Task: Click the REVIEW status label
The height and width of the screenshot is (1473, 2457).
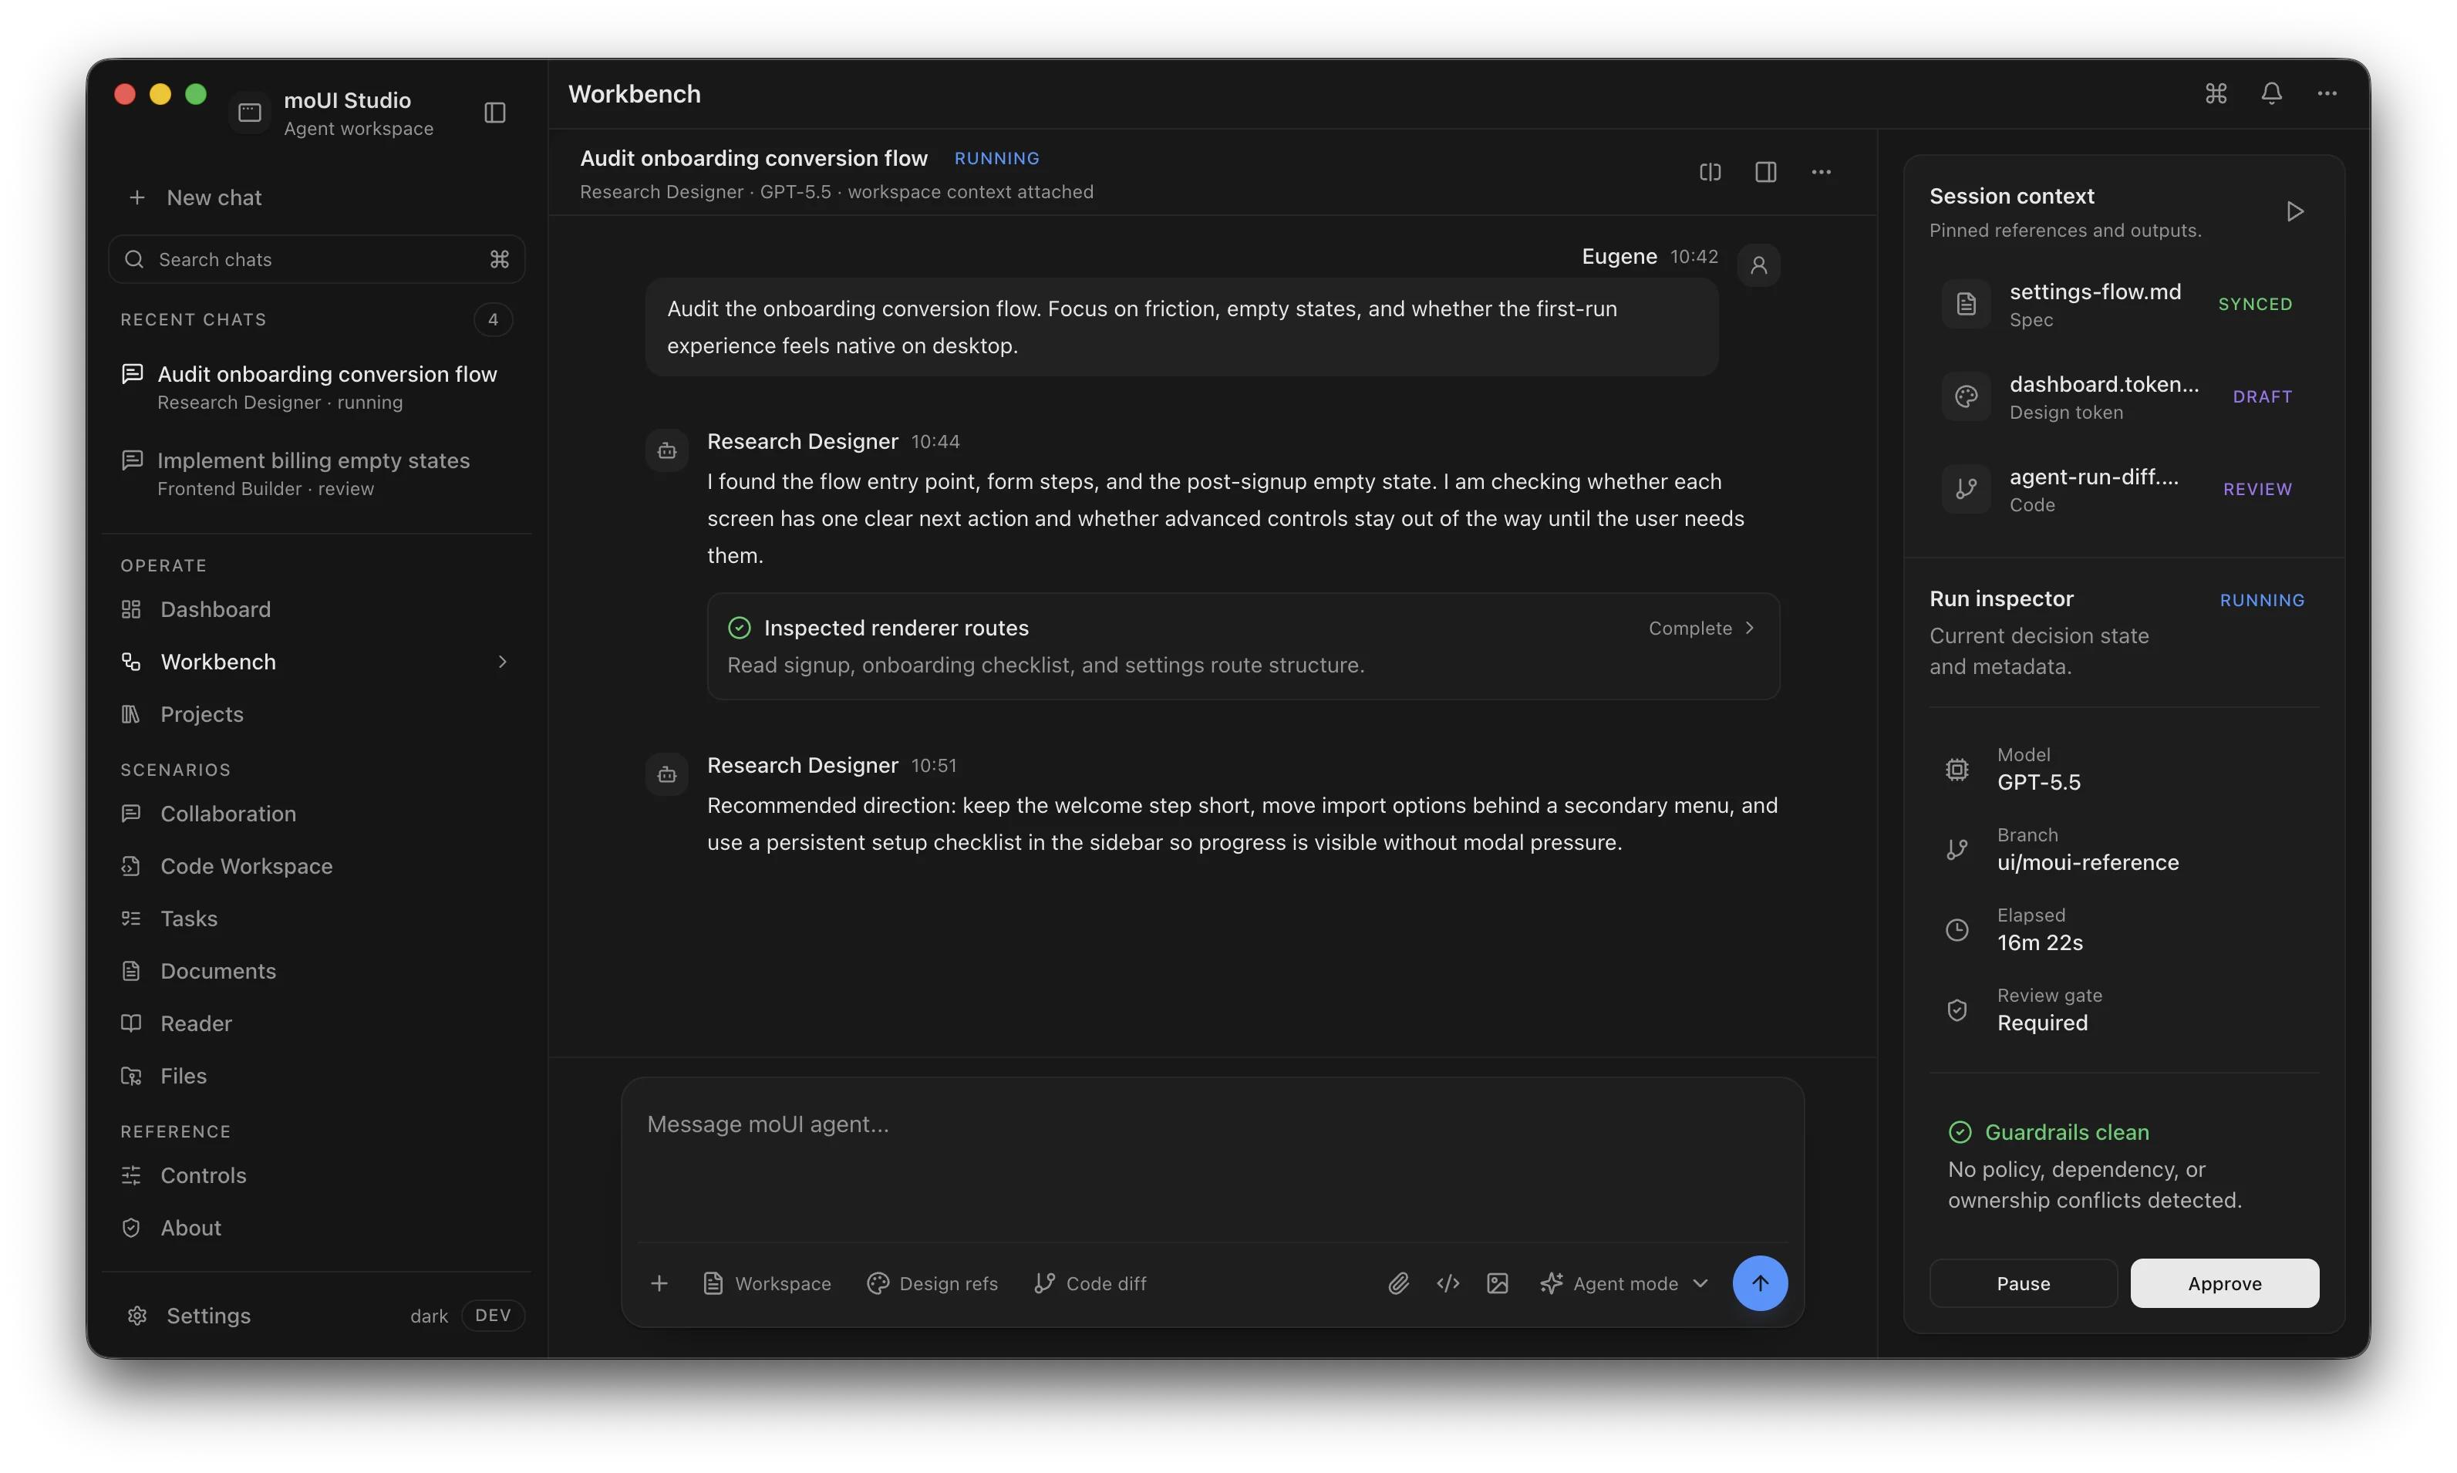Action: [2257, 488]
